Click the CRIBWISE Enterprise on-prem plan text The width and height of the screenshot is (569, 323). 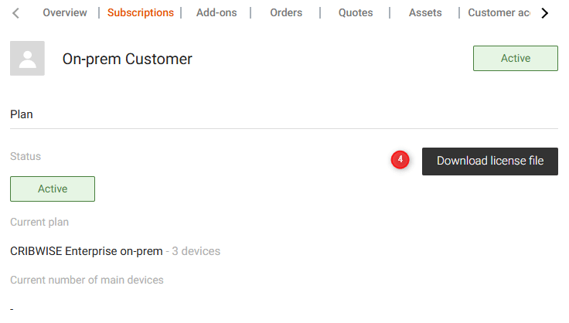pos(87,251)
